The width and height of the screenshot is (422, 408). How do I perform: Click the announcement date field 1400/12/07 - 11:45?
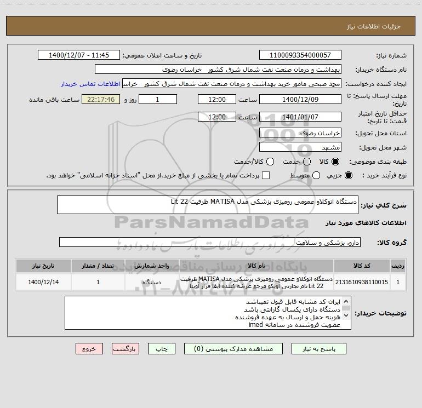pos(79,55)
